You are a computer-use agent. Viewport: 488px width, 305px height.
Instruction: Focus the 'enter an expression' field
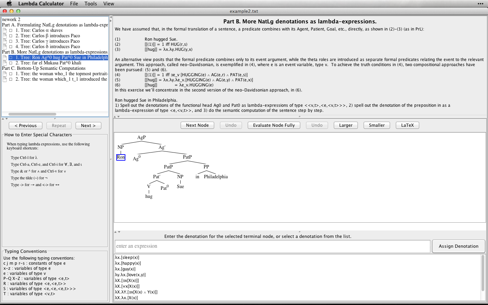click(x=272, y=246)
